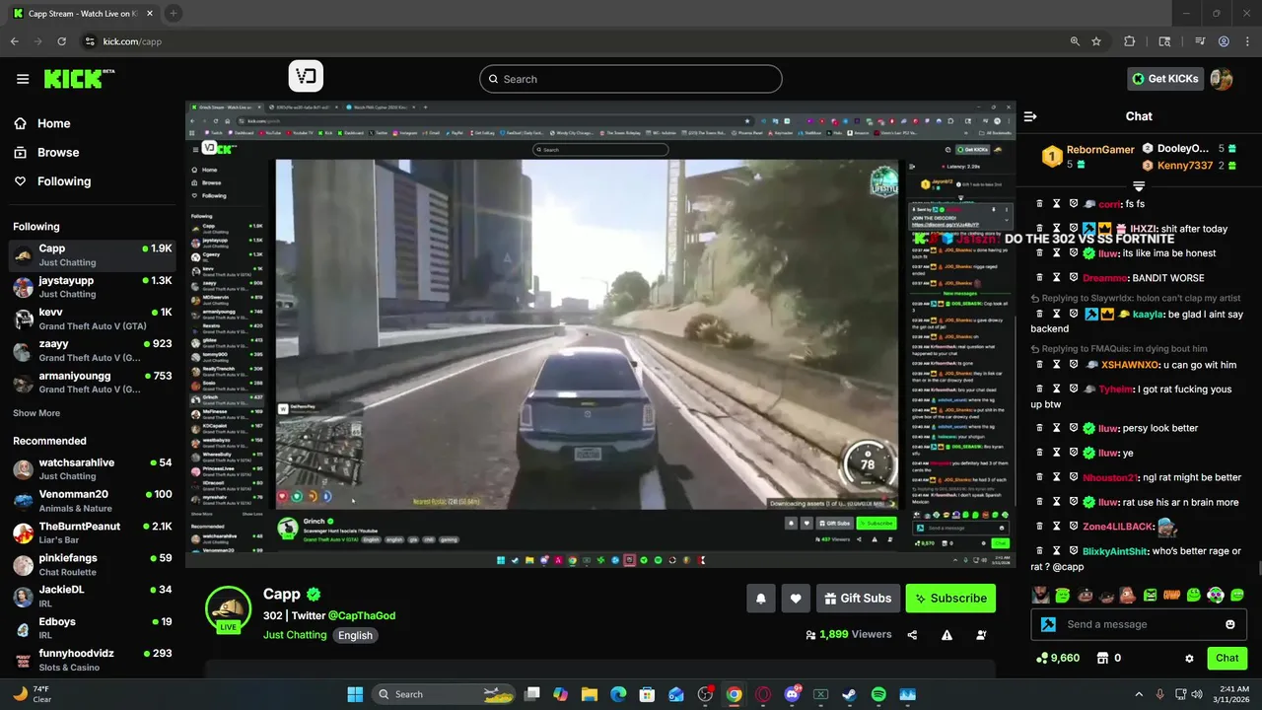Click moderator hammer badge in message box
Screen dimensions: 1262x710
(x=1048, y=624)
